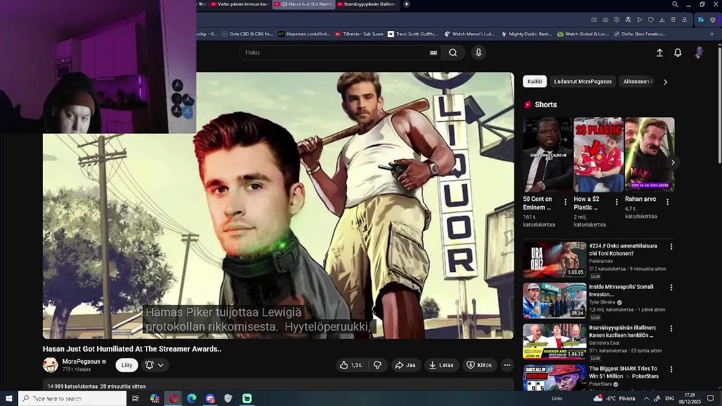The image size is (722, 406).
Task: Select the 'Kaikki' filter chip
Action: point(535,82)
